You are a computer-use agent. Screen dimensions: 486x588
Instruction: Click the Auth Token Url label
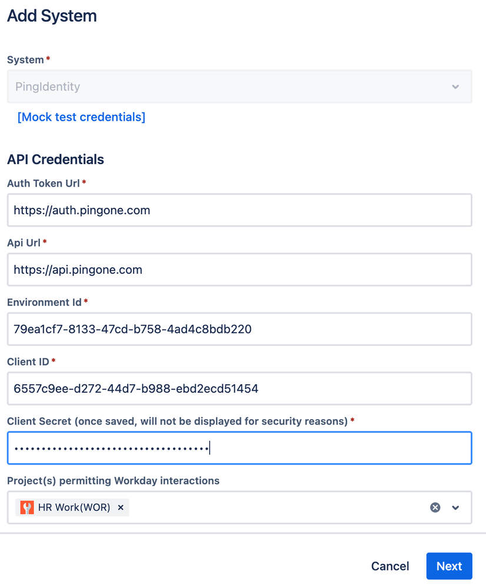[x=43, y=183]
